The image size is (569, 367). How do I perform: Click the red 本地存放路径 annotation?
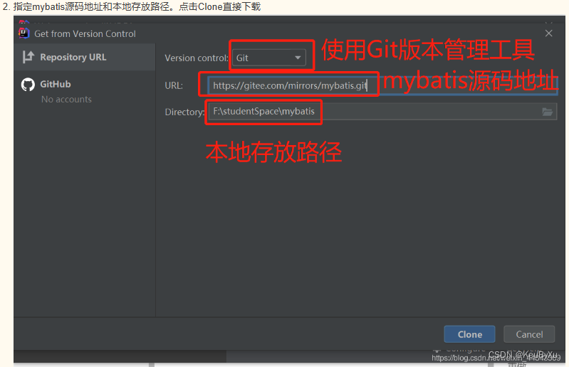tap(273, 151)
